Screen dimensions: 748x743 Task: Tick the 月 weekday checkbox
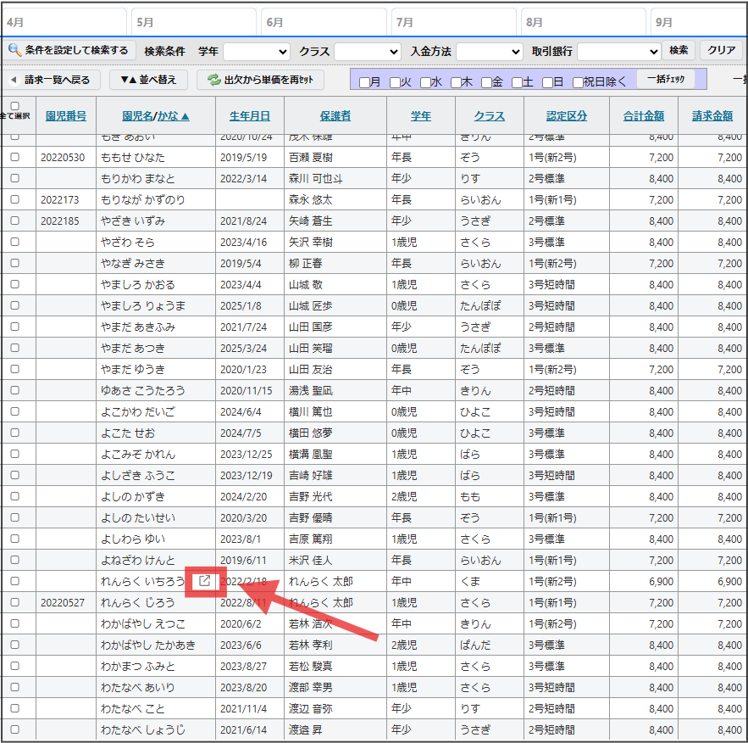[x=364, y=82]
